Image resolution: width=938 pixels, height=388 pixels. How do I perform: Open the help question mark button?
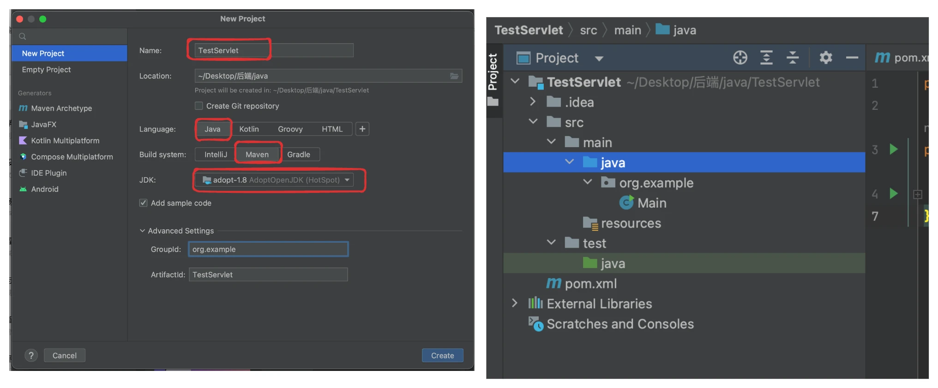tap(31, 355)
